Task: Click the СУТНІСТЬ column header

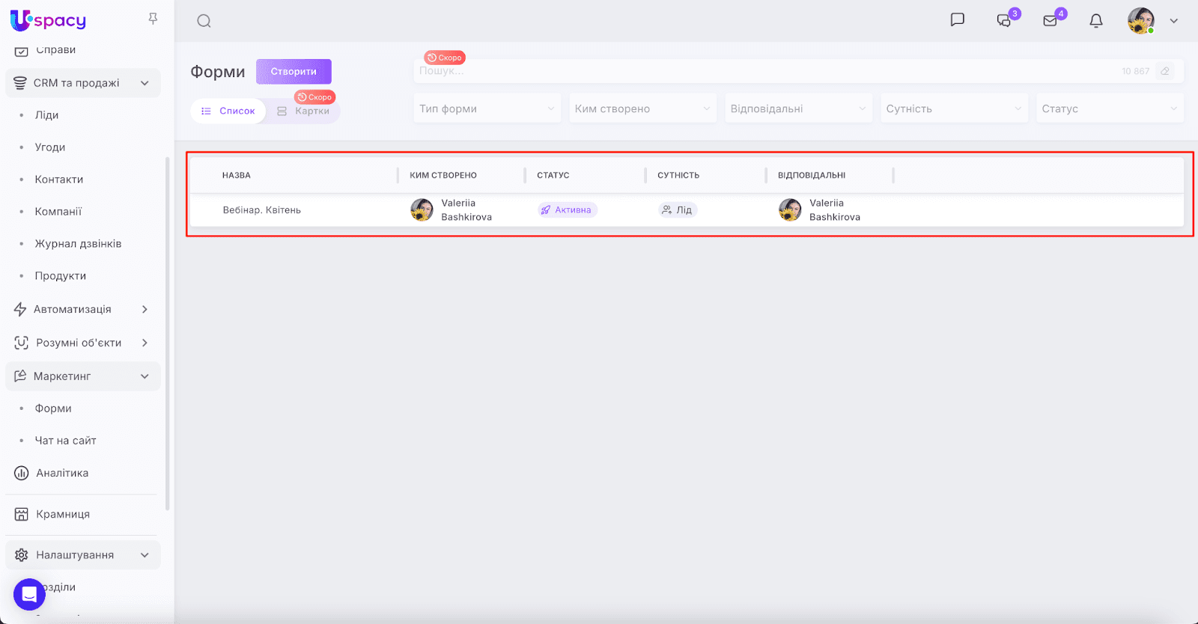Action: pyautogui.click(x=678, y=175)
